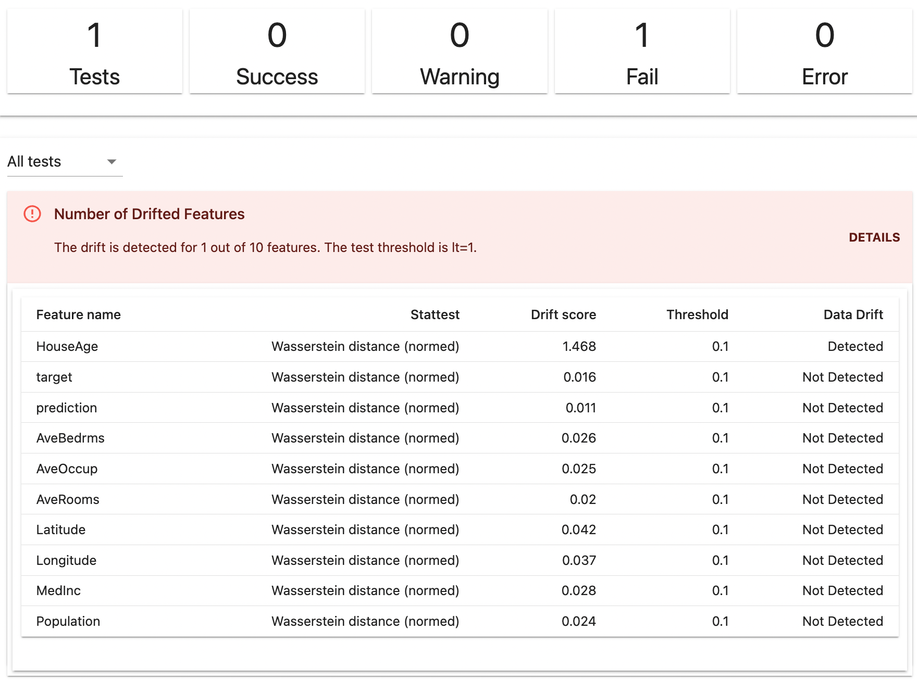The image size is (917, 681).
Task: Open DETAILS for Number of Drifted Features
Action: click(x=874, y=237)
